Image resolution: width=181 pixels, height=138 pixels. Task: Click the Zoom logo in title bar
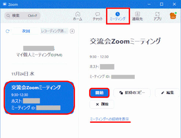(x=4, y=4)
